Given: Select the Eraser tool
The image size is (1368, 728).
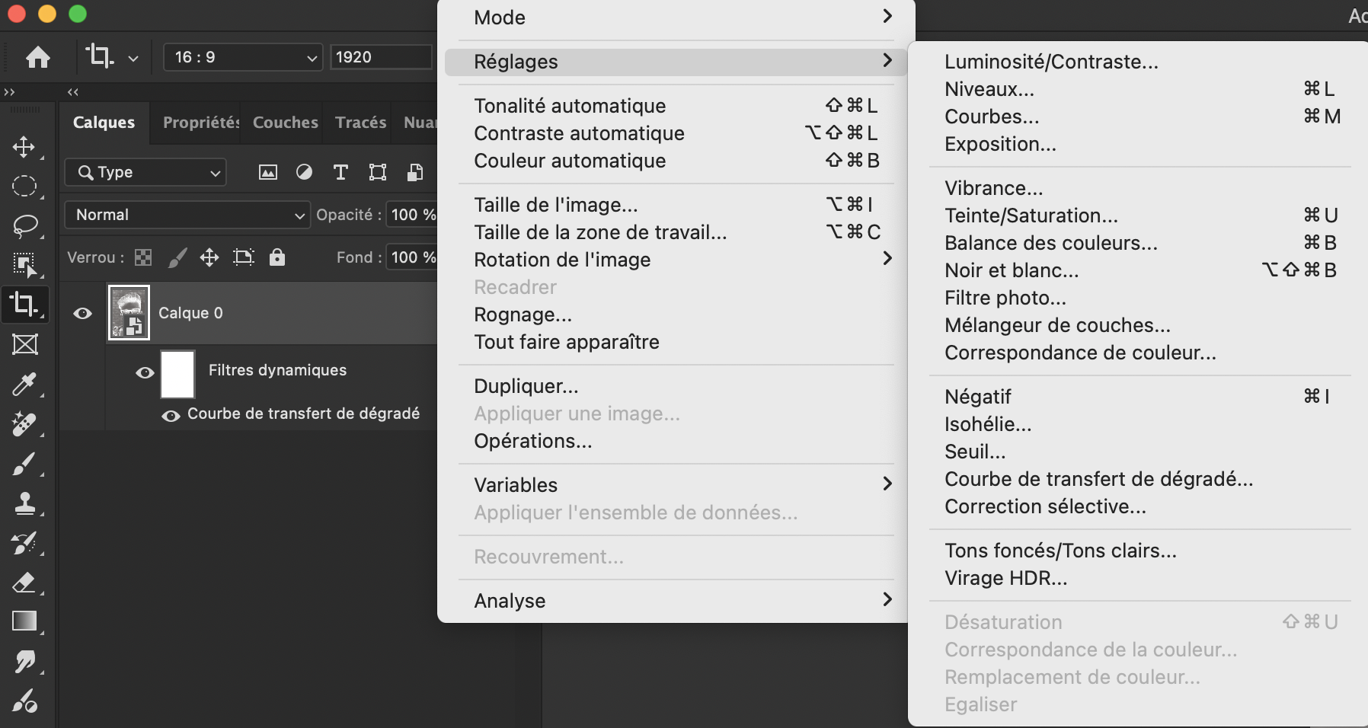Looking at the screenshot, I should tap(25, 583).
